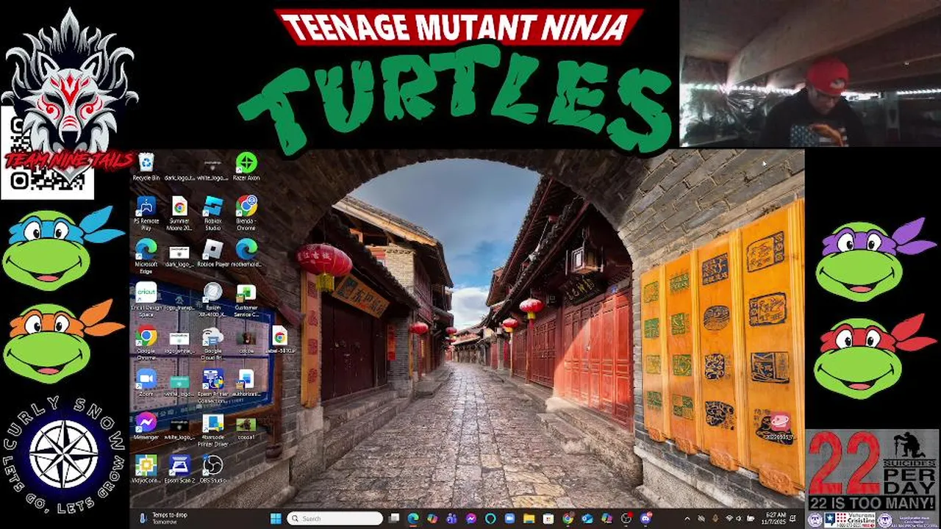The width and height of the screenshot is (941, 529).
Task: Open the Windows Start menu
Action: click(x=275, y=519)
